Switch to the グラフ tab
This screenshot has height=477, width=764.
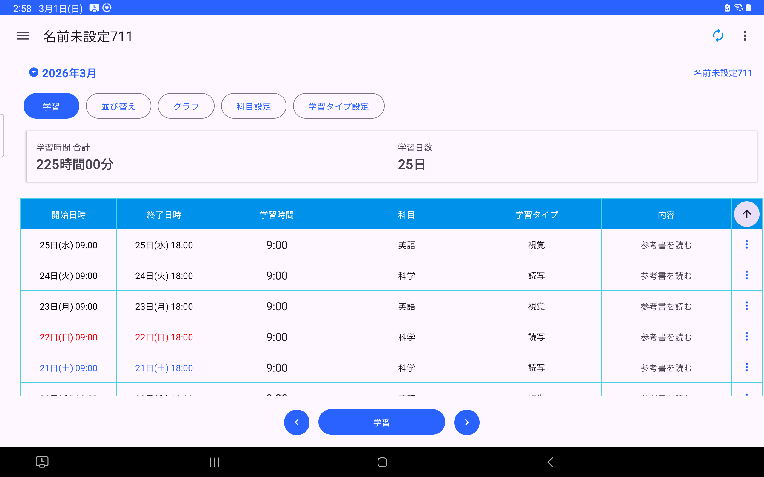click(186, 106)
